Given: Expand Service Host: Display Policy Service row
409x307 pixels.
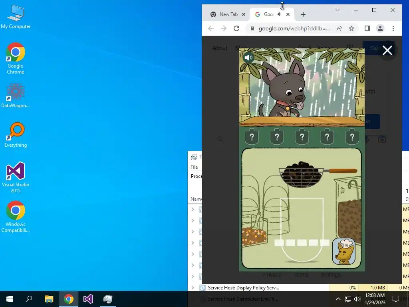Looking at the screenshot, I should click(x=193, y=288).
